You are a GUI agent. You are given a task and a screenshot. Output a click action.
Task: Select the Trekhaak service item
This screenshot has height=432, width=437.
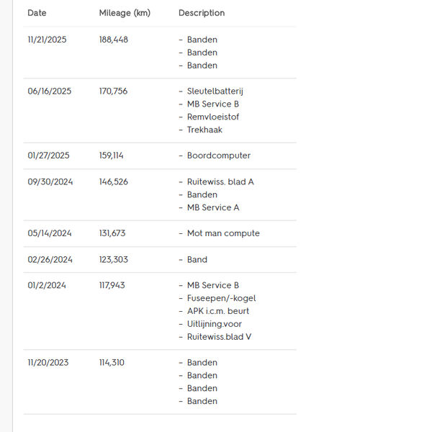click(204, 130)
